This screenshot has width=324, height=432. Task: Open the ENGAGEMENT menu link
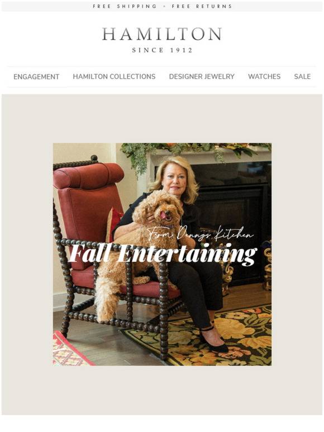coord(36,76)
